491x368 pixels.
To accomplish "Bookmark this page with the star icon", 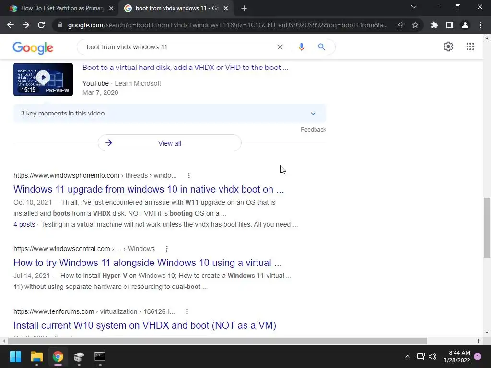I will [415, 25].
